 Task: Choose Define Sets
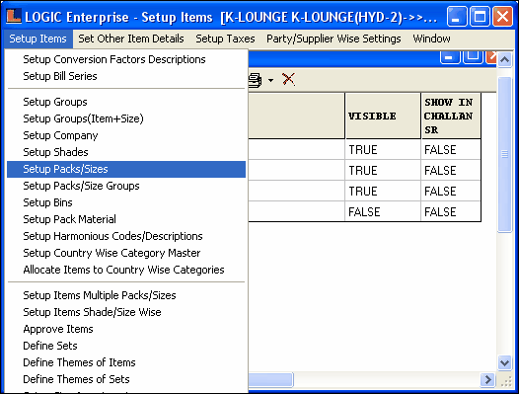[126, 346]
